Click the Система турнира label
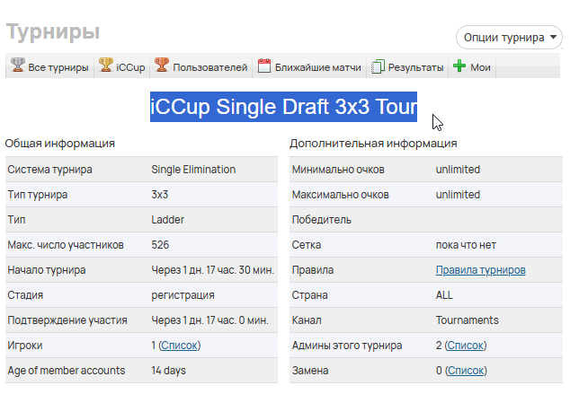 coord(49,170)
